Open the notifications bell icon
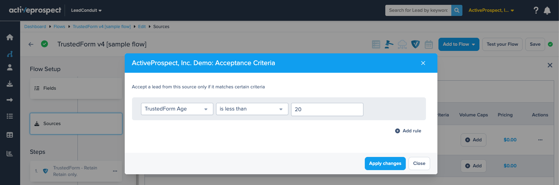 click(547, 10)
